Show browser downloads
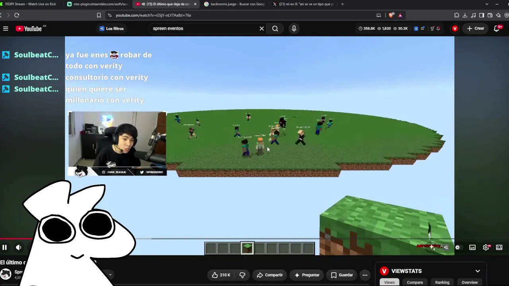 point(465,15)
